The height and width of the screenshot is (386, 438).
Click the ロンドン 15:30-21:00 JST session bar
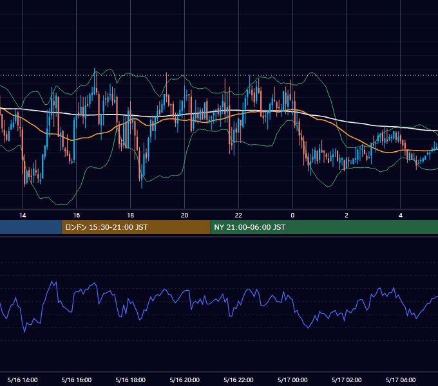(x=136, y=227)
